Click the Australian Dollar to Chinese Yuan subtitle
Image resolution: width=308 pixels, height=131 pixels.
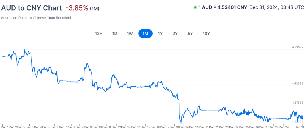tap(36, 18)
